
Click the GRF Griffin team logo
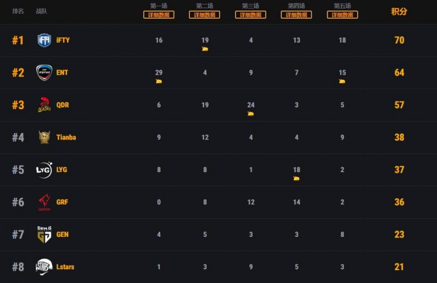click(44, 202)
